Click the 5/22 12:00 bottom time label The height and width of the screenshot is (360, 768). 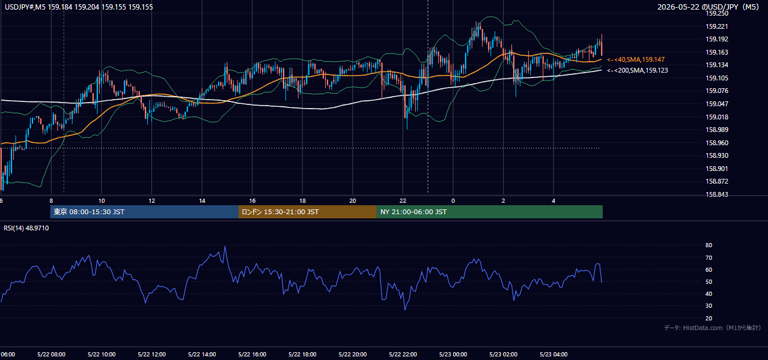151,355
